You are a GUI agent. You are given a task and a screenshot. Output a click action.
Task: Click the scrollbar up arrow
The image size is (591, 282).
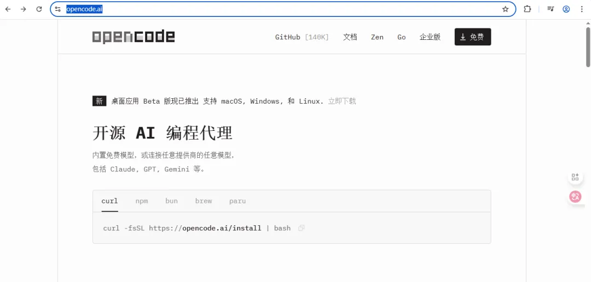[x=588, y=23]
